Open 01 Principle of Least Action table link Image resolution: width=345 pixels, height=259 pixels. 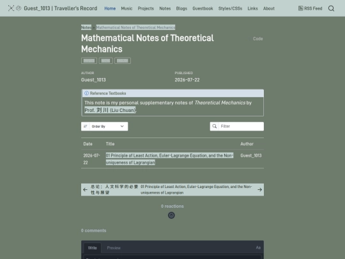click(x=169, y=159)
